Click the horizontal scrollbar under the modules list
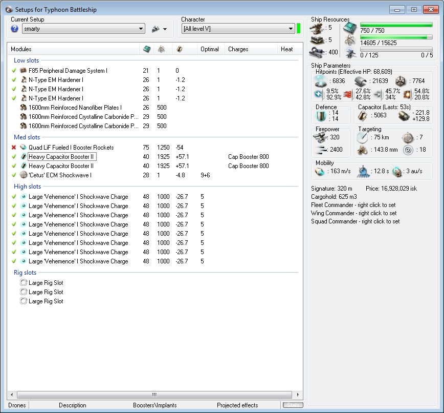This screenshot has height=413, width=444. [153, 395]
